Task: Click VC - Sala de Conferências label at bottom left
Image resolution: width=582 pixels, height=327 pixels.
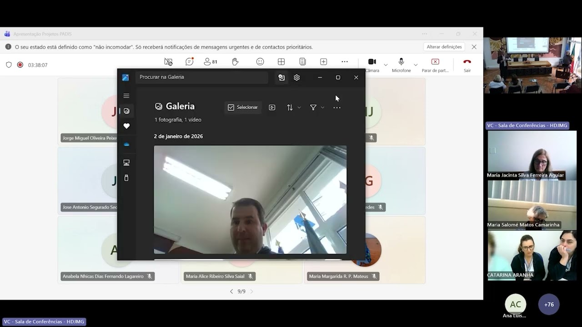Action: (44, 322)
